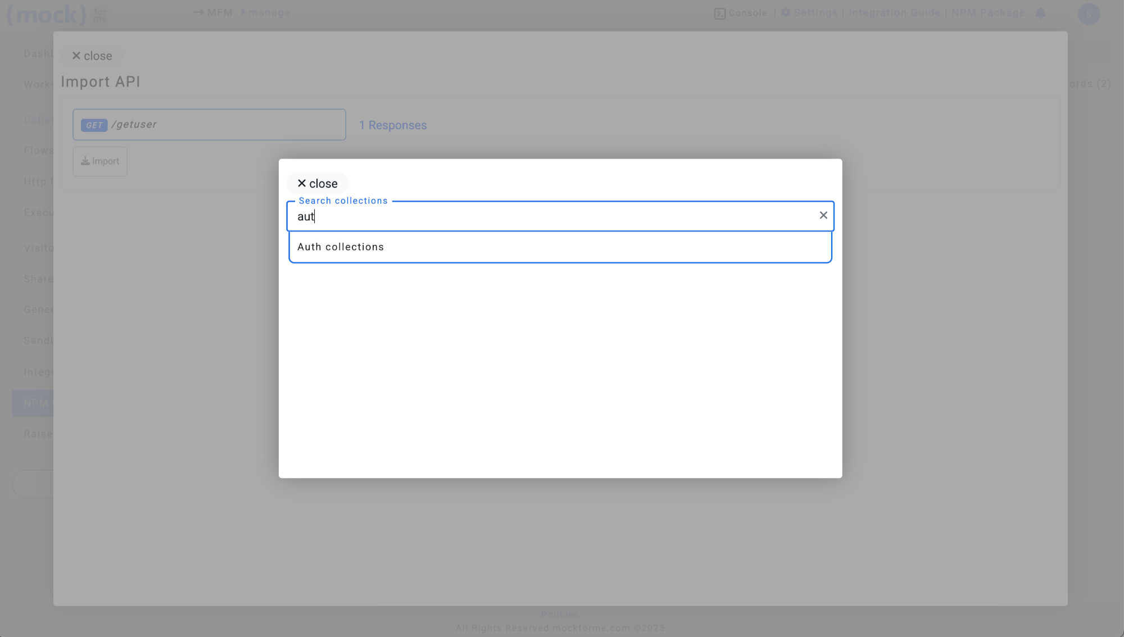Open the 1 Responses link
This screenshot has height=637, width=1124.
[393, 125]
